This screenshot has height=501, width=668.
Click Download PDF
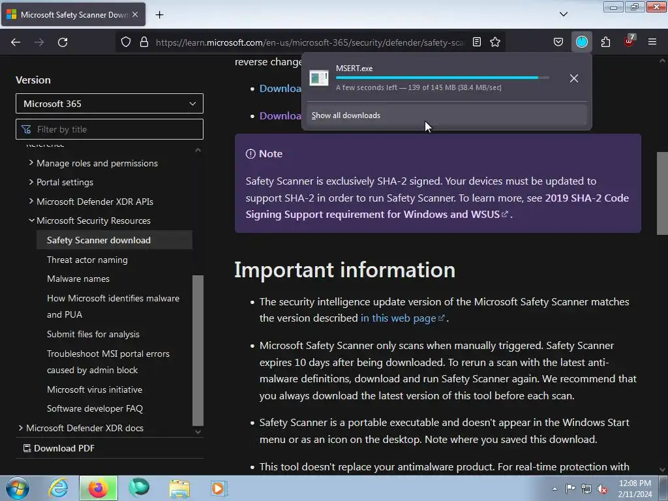pos(59,448)
